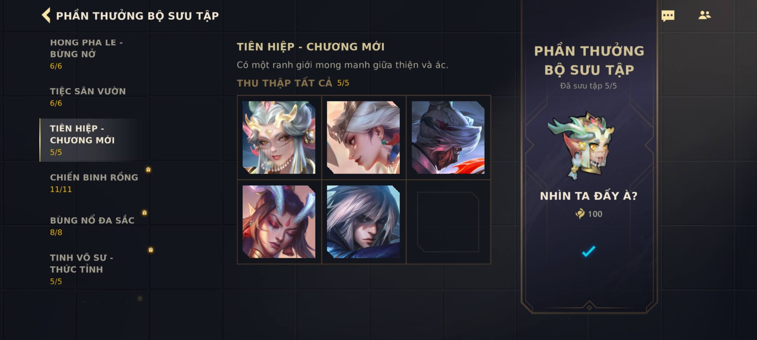Select the veiled golden-horned woman skin thumbnail
This screenshot has height=340, width=757.
coord(279,137)
